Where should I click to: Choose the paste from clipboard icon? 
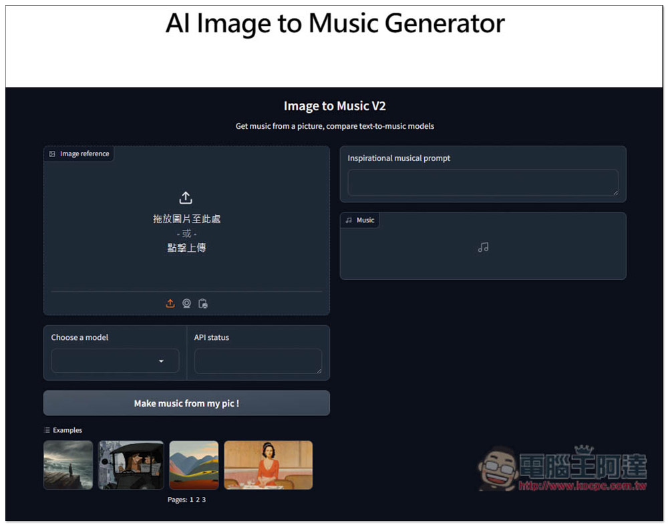tap(203, 303)
